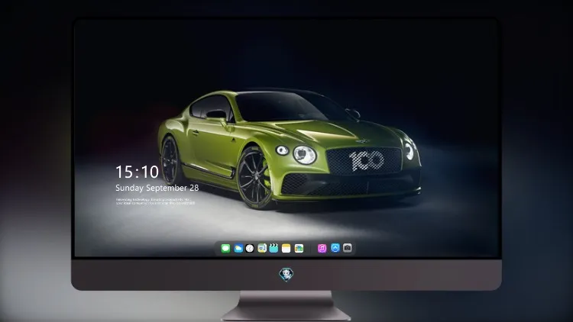Viewport: 573px width, 322px height.
Task: Open the blue App Store icon
Action: [x=335, y=248]
